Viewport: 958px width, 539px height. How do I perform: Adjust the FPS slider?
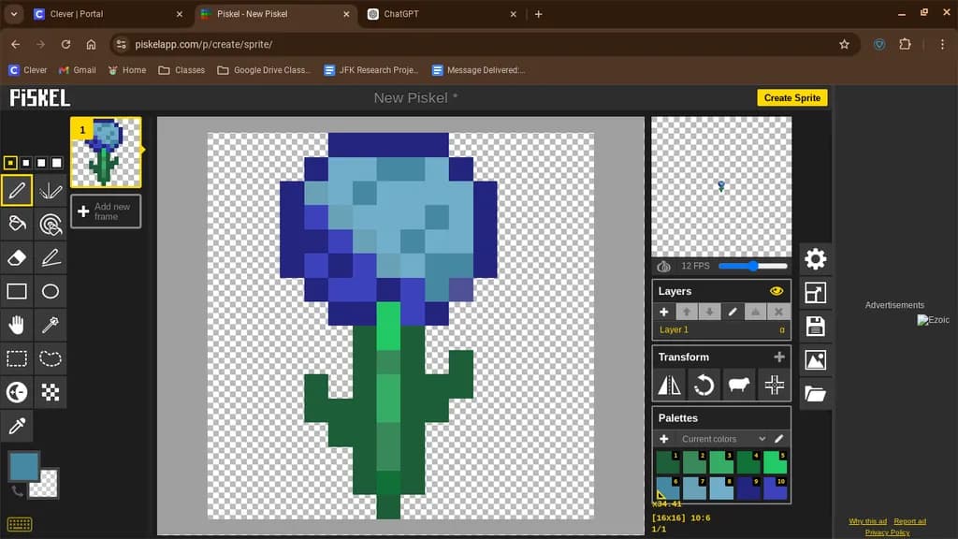pos(753,266)
